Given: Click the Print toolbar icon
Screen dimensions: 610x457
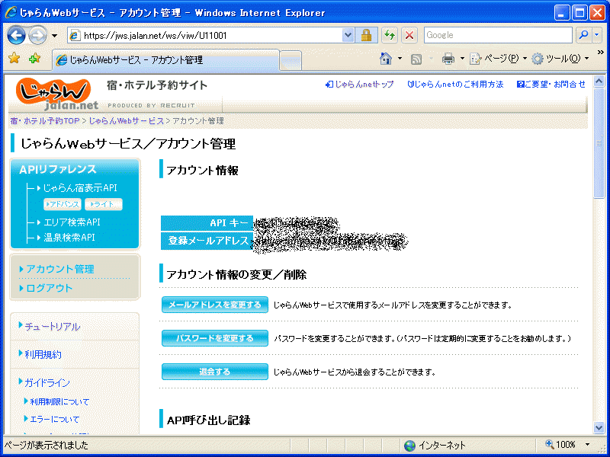Looking at the screenshot, I should (448, 59).
